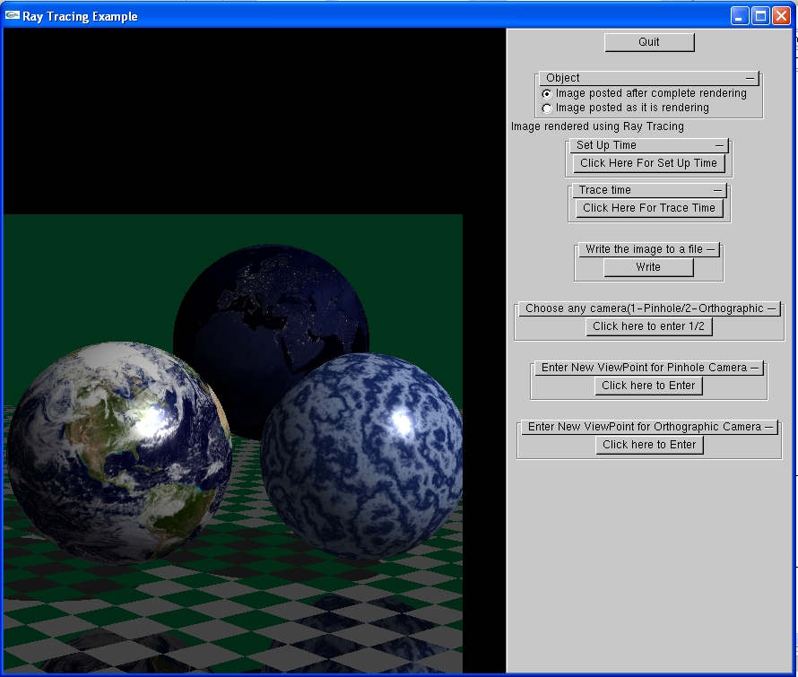
Task: Click 'Click here to enter 1/2' button
Action: tap(649, 326)
